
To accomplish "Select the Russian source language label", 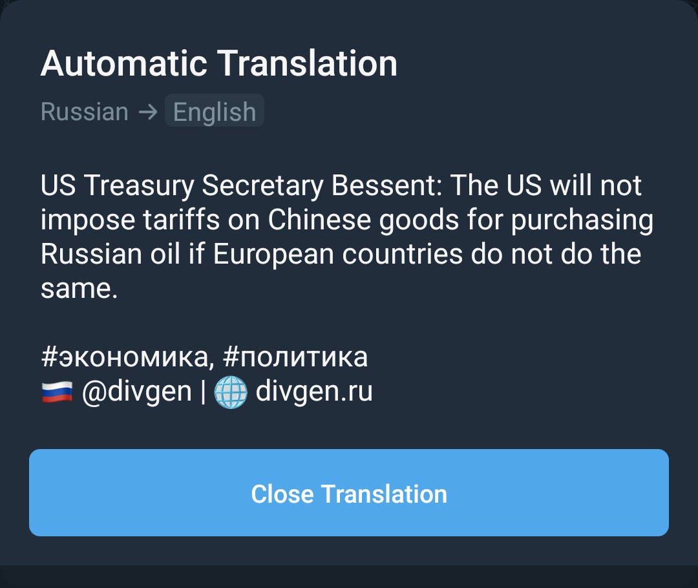I will pos(85,111).
